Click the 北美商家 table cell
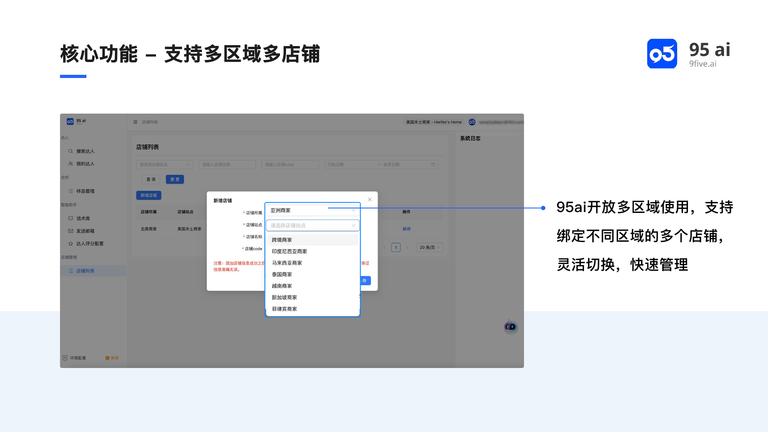 point(149,229)
